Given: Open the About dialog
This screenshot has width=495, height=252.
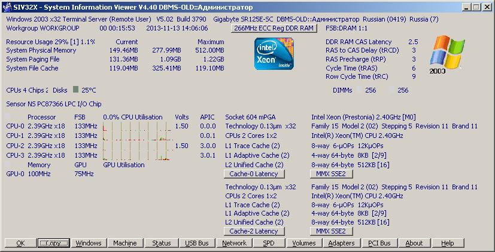Looking at the screenshot, I should 414,243.
